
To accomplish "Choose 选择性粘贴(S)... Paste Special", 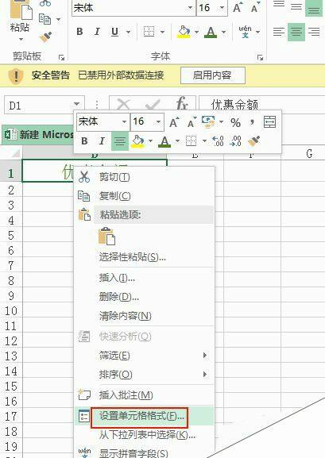I will 145,257.
